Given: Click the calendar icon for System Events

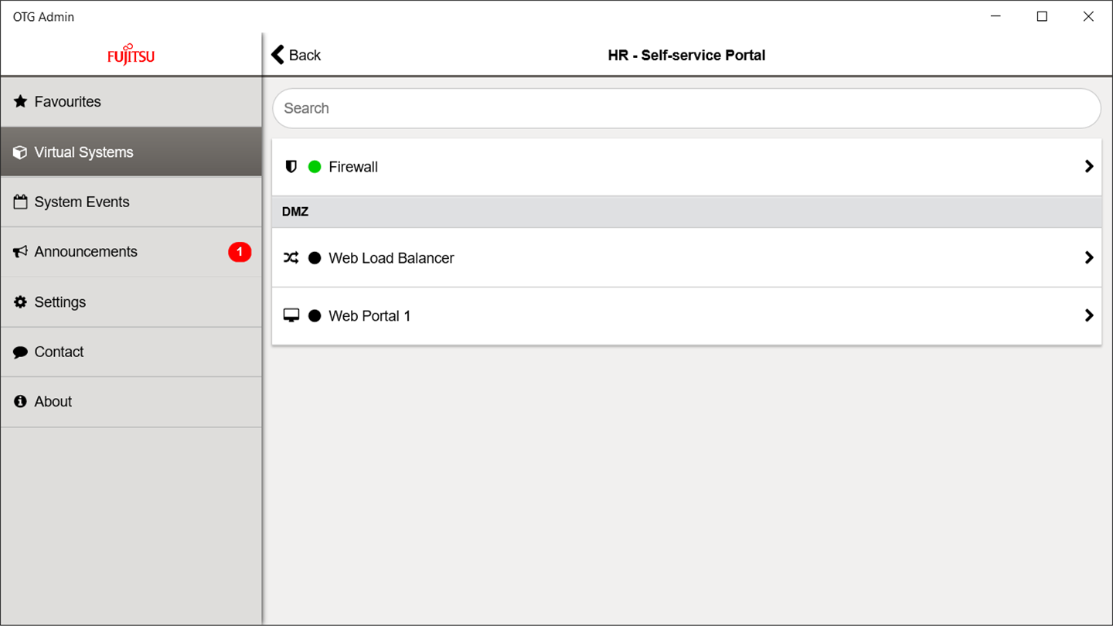Looking at the screenshot, I should (x=20, y=202).
